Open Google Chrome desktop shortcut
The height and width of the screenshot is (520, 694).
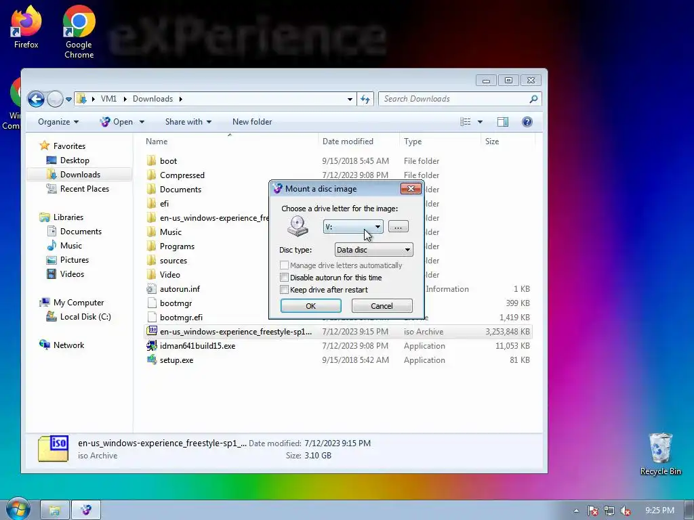(79, 32)
